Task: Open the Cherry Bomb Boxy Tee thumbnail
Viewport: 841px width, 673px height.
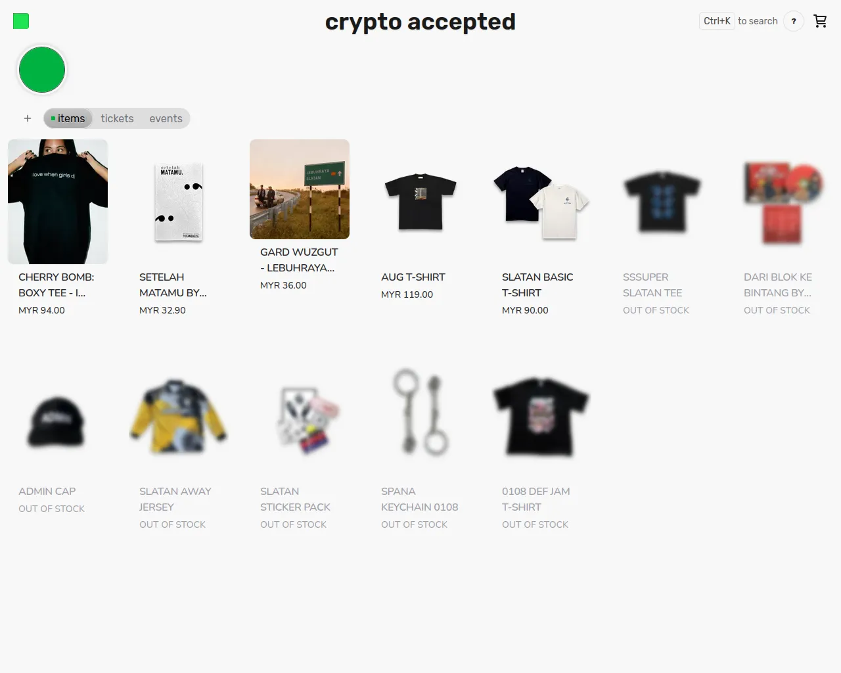Action: pyautogui.click(x=58, y=202)
